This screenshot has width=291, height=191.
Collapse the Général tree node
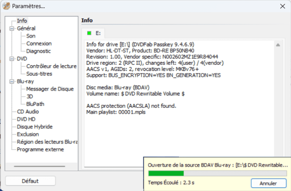(x=12, y=28)
